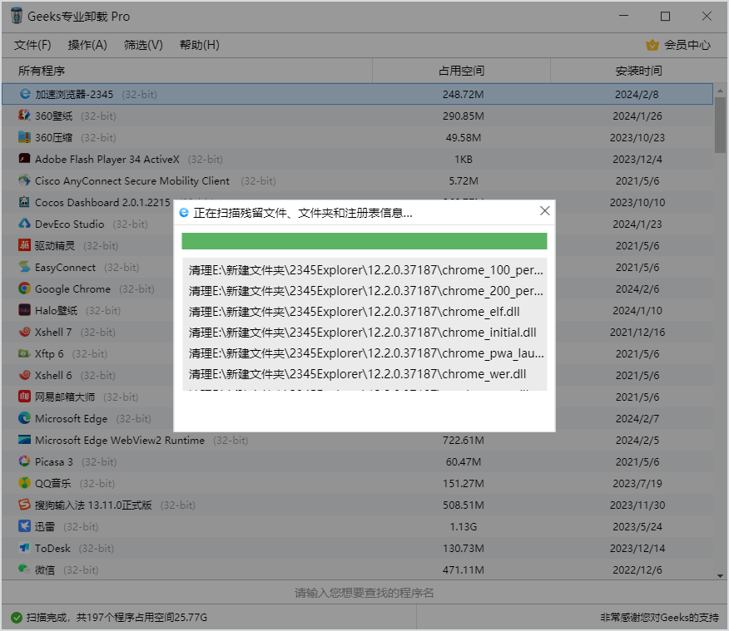Click the 2022/12/6 install date
Image resolution: width=729 pixels, height=631 pixels.
(x=637, y=569)
